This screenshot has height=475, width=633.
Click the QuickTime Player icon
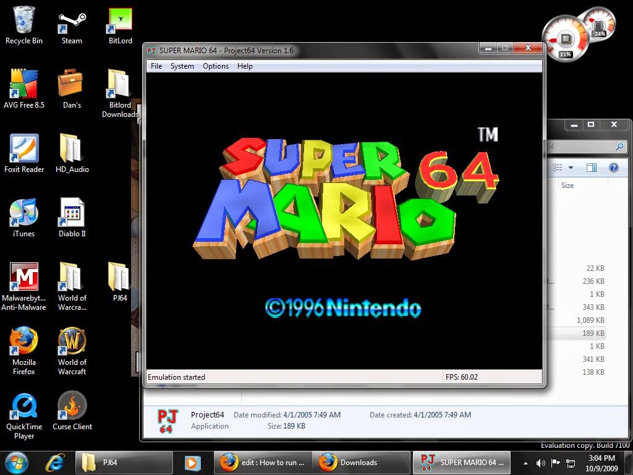(24, 415)
